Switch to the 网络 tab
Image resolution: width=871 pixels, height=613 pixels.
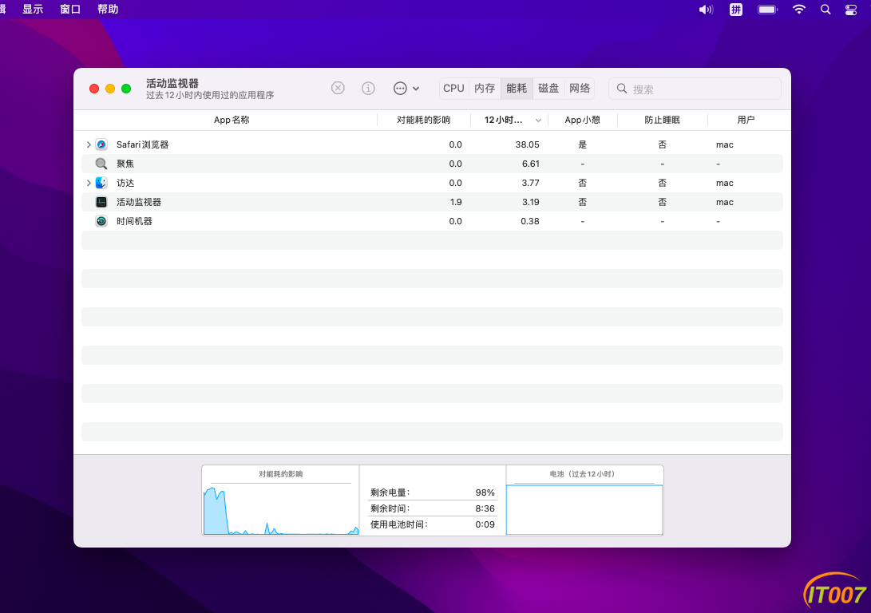580,89
